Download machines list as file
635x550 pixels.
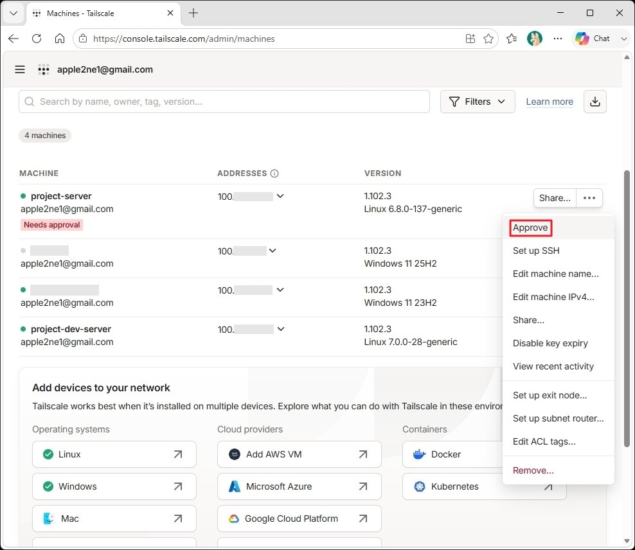[595, 102]
